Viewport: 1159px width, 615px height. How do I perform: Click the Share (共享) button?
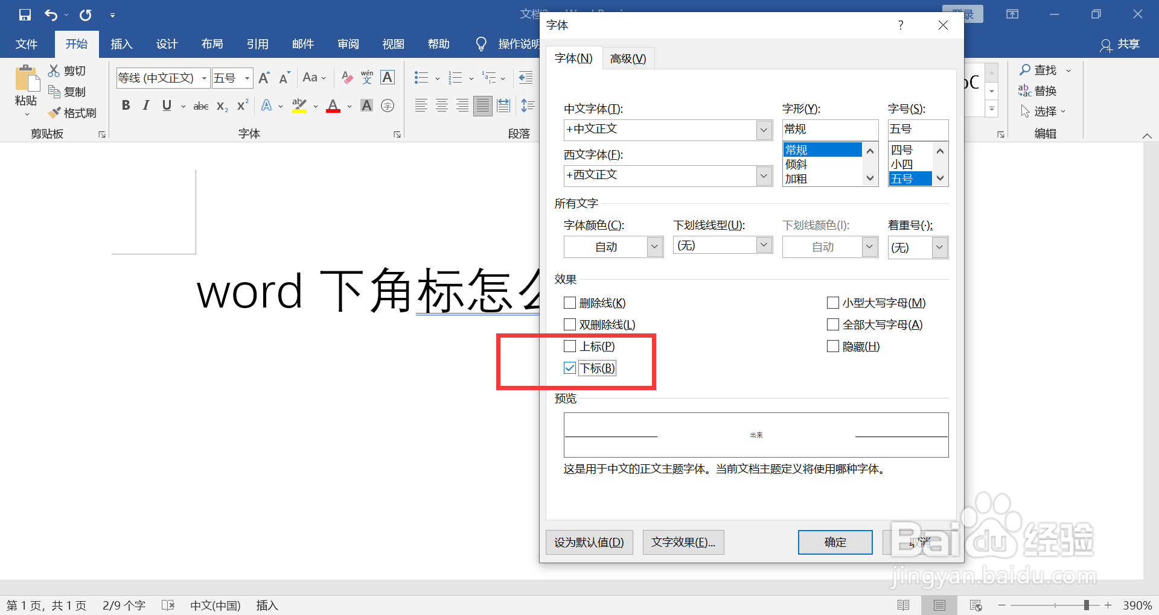click(1120, 44)
